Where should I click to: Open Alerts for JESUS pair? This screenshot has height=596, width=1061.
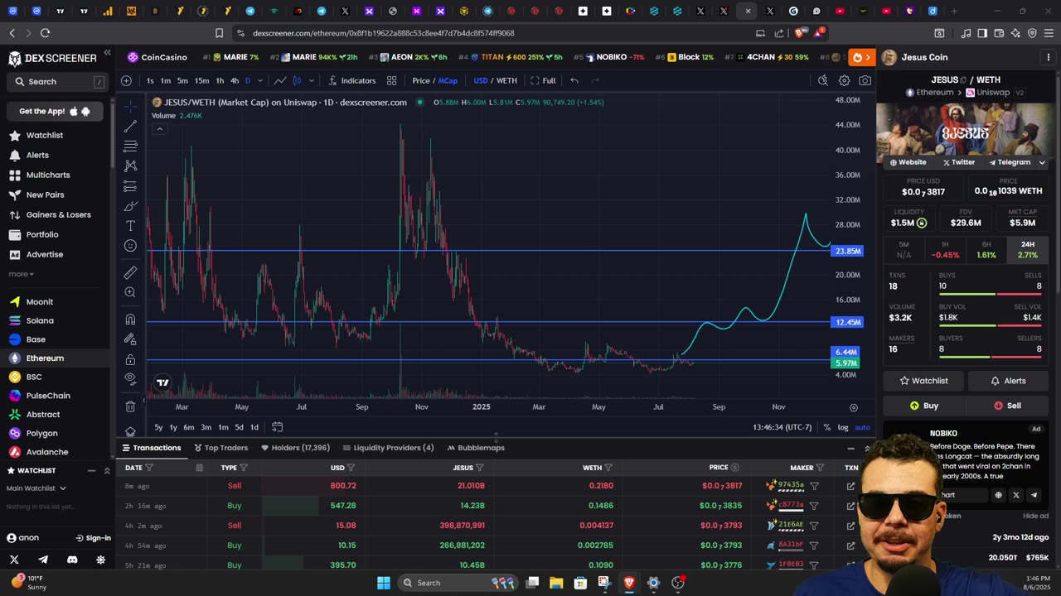pos(1008,381)
